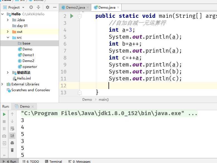This screenshot has height=163, width=217.
Task: Open Project panel settings gear
Action: click(48, 7)
